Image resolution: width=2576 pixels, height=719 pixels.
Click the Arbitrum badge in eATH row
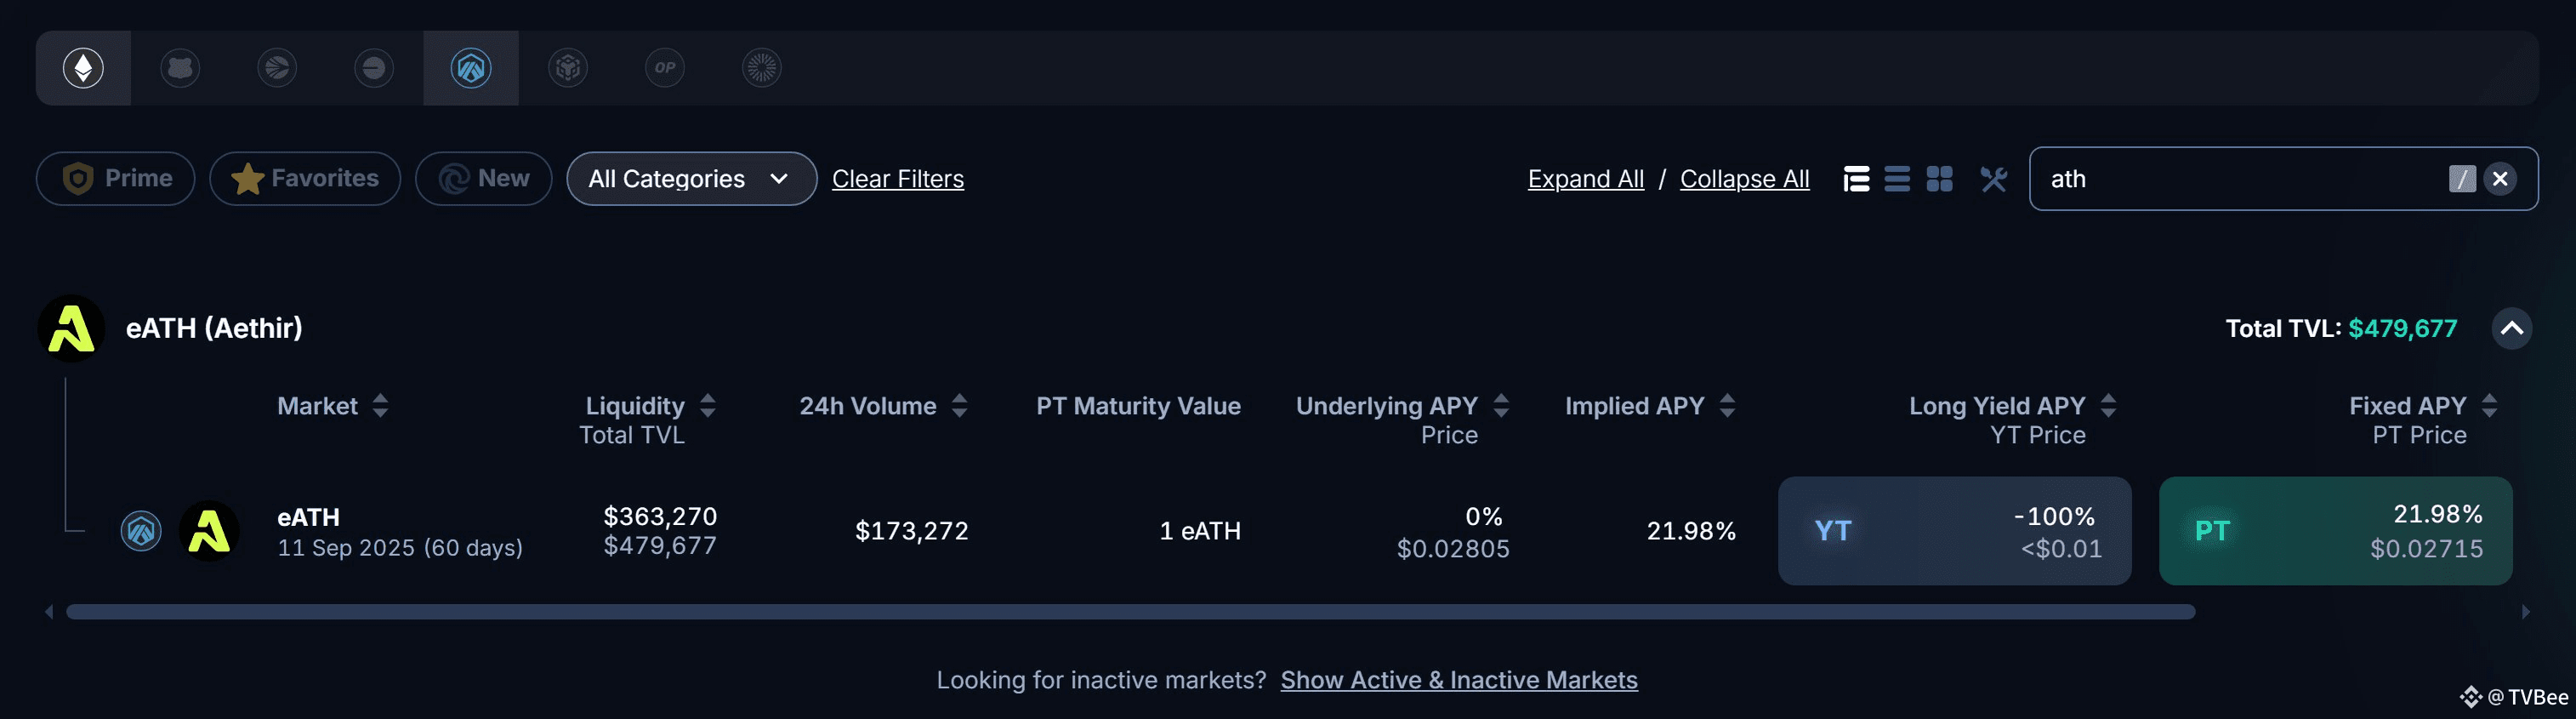click(141, 531)
